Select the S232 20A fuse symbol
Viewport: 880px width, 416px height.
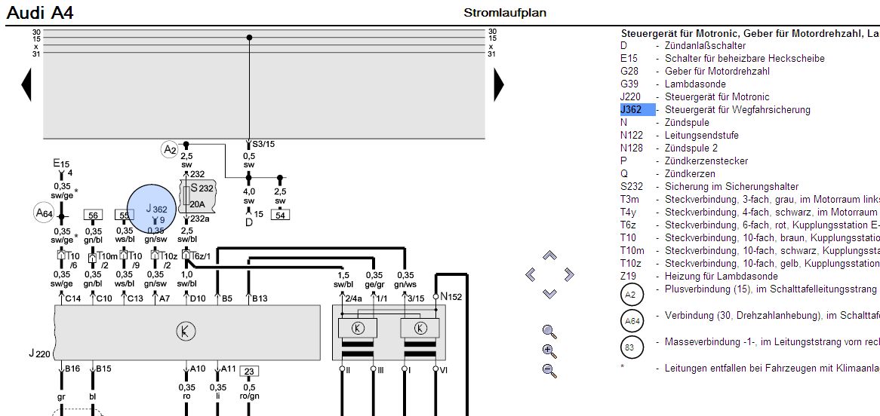tap(196, 196)
